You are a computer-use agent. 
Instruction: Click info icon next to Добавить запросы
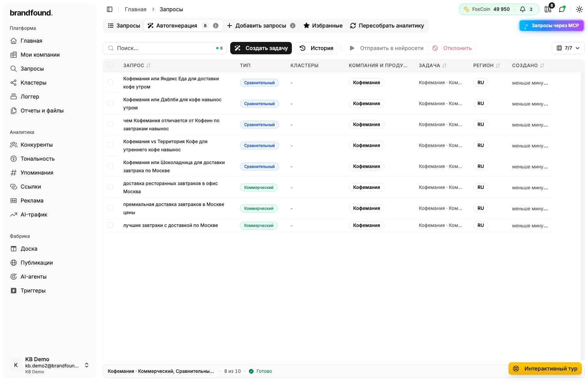pos(293,26)
